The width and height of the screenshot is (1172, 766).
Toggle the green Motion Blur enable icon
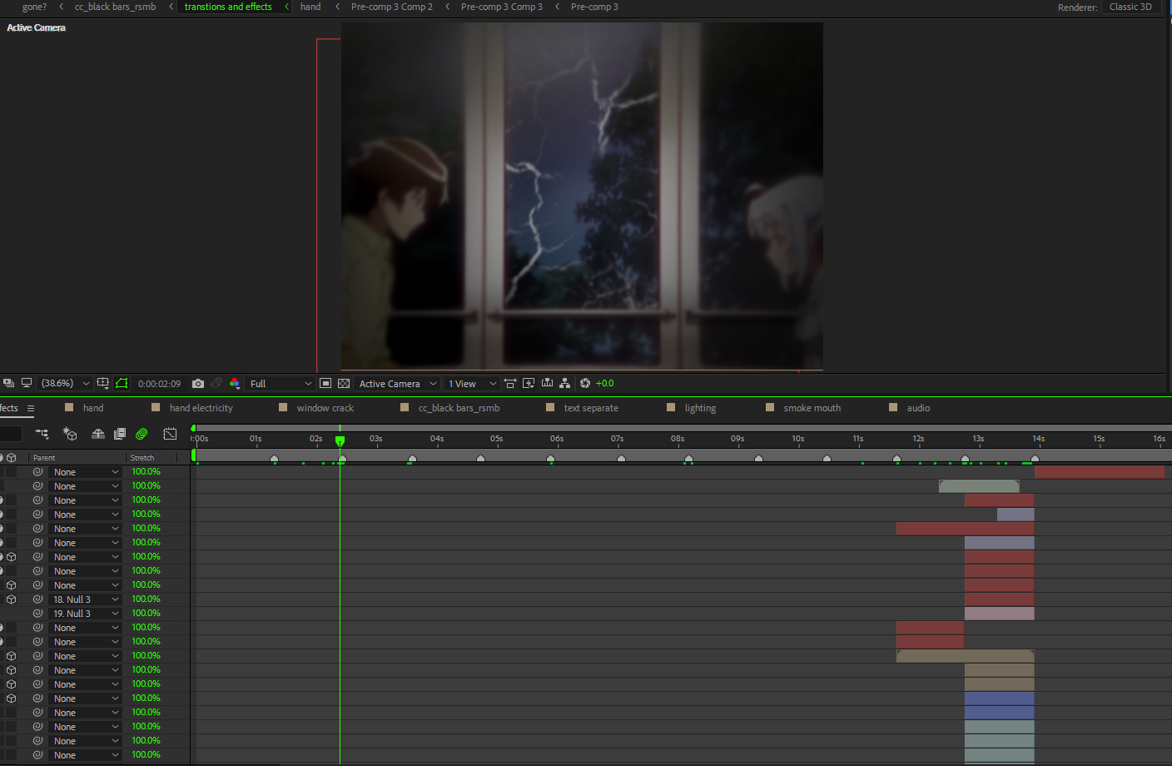click(x=142, y=434)
